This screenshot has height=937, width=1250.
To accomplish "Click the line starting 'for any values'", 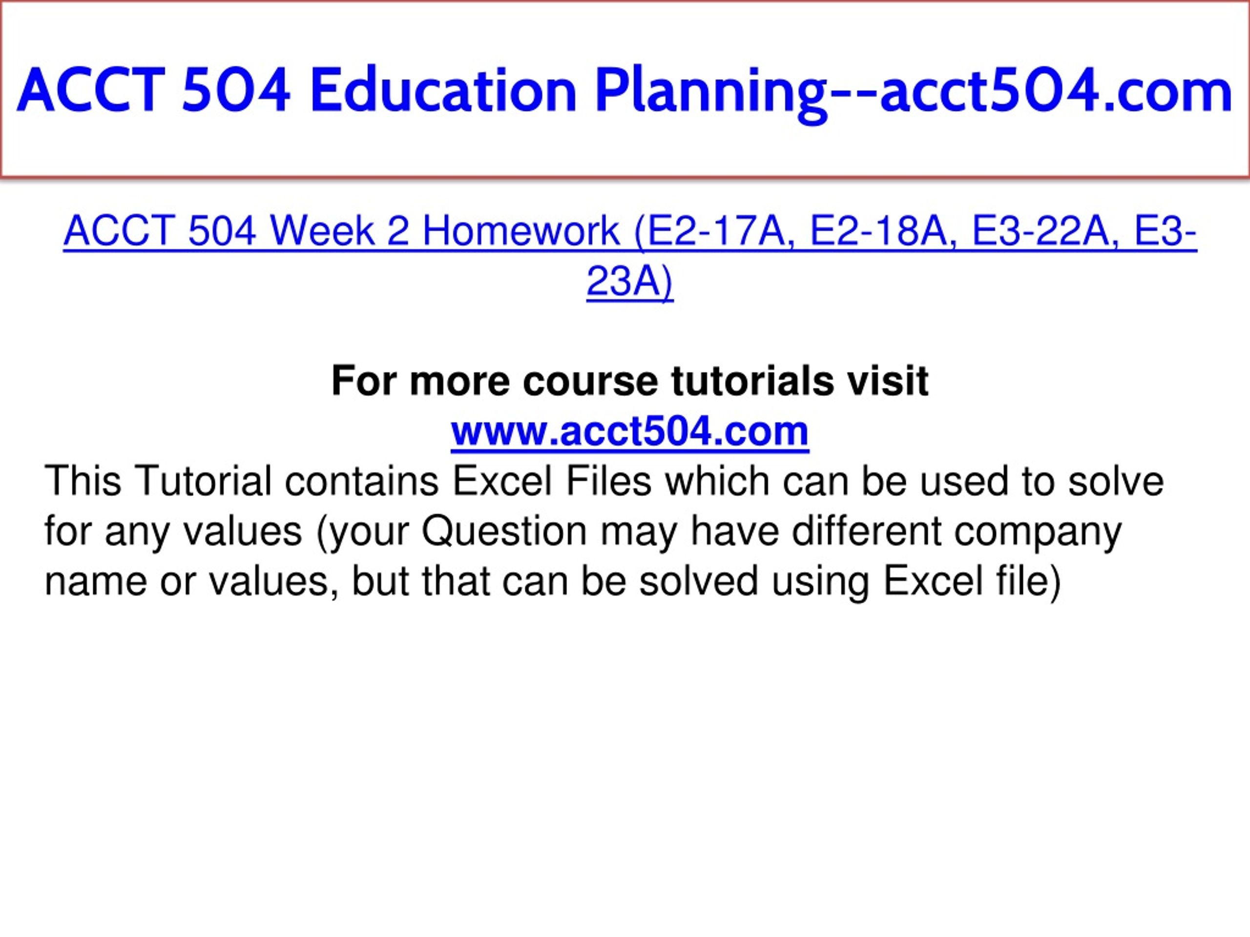I will (x=583, y=532).
